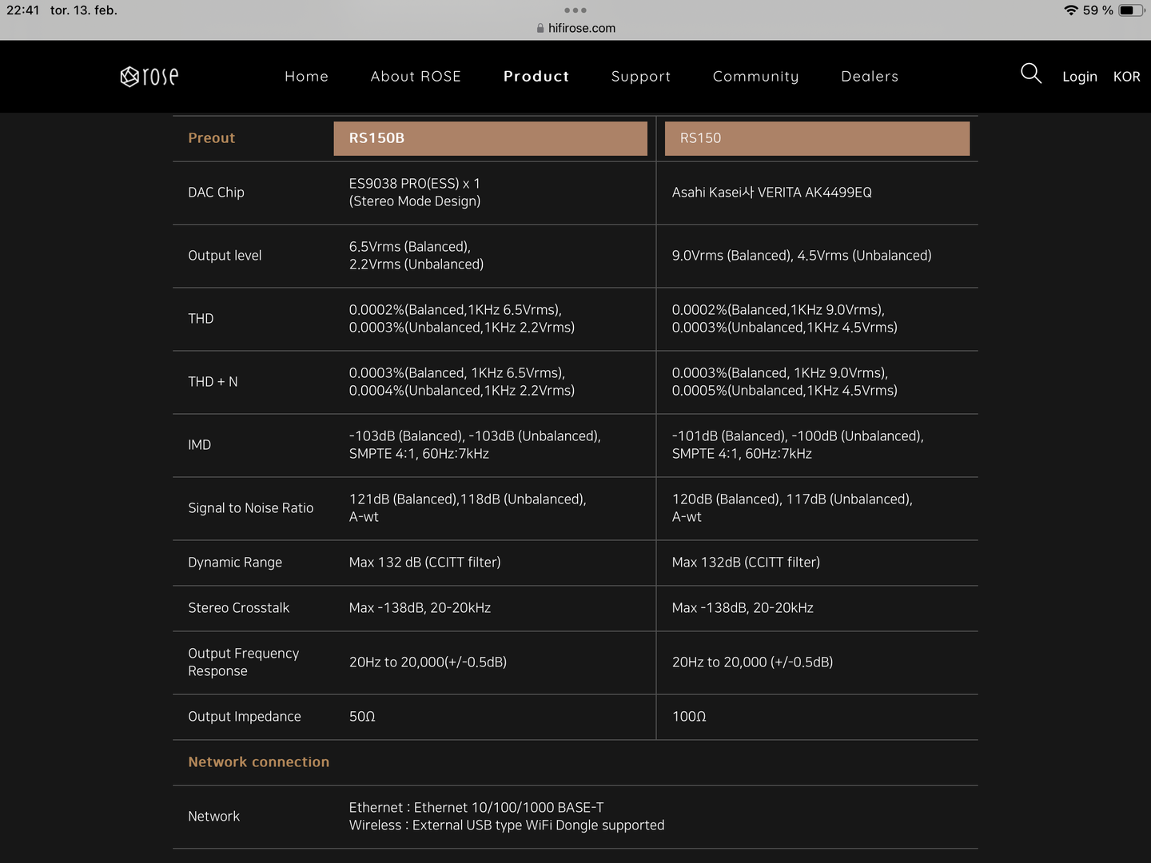Screen dimensions: 1151x863
Task: Tap the hifirose.com address field
Action: [x=581, y=28]
